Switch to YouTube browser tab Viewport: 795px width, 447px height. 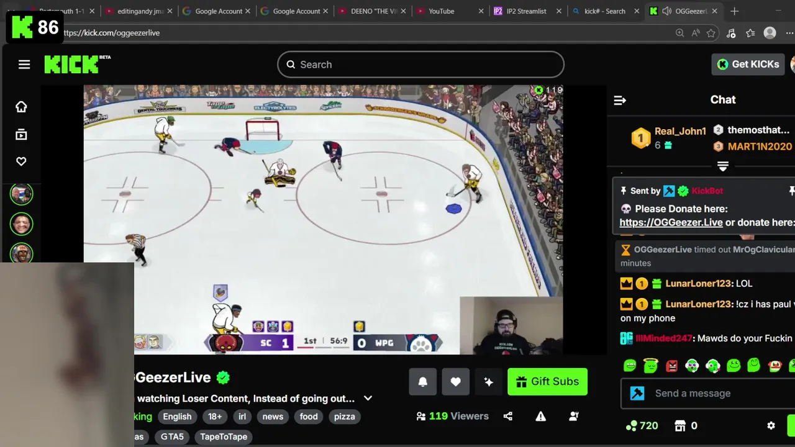point(450,11)
